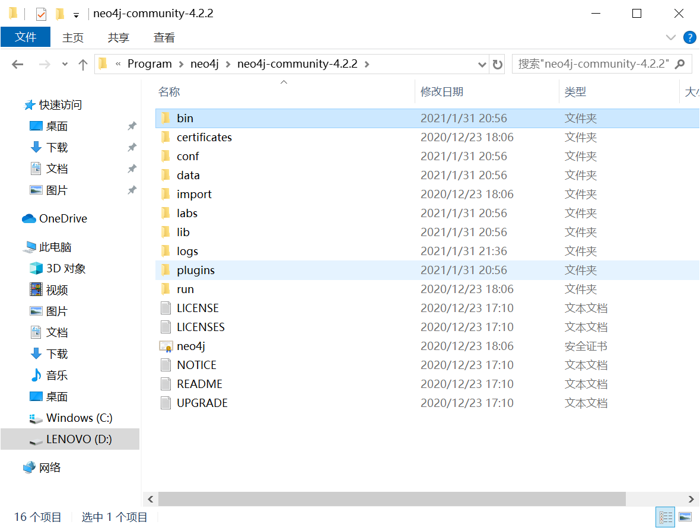Viewport: 700px width, 528px height.
Task: Refresh the current folder view
Action: 497,64
